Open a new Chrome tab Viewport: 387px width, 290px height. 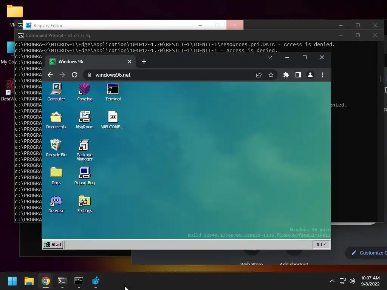coord(144,62)
